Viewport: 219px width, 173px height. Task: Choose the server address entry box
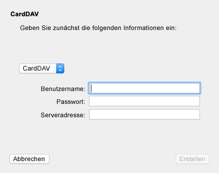pyautogui.click(x=144, y=114)
